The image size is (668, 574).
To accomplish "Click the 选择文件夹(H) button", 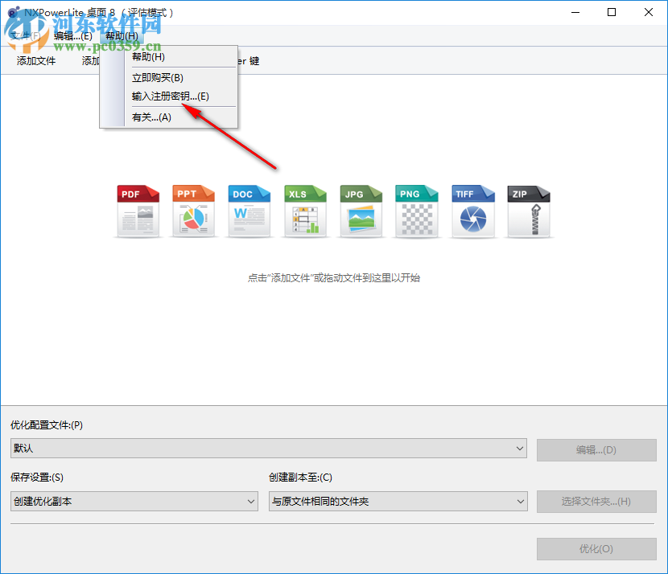I will click(x=596, y=502).
